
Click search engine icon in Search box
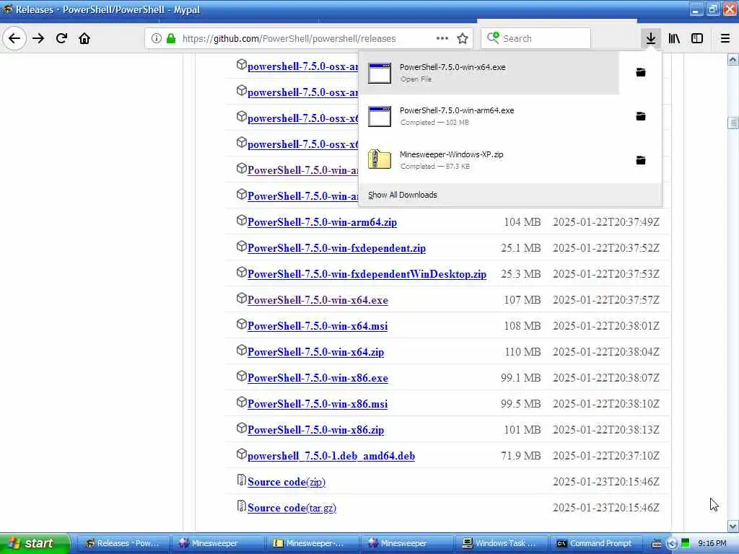click(x=493, y=38)
